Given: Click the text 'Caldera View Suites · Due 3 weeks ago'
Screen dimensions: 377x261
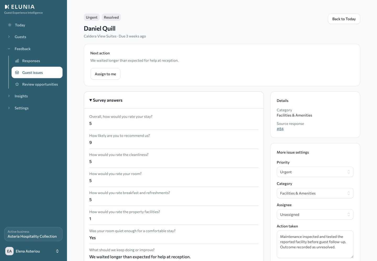Looking at the screenshot, I should pos(115,36).
